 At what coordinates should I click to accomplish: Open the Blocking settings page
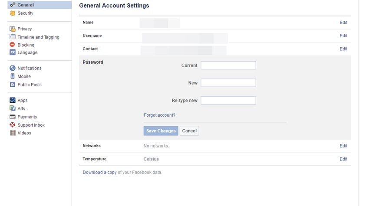tap(26, 45)
